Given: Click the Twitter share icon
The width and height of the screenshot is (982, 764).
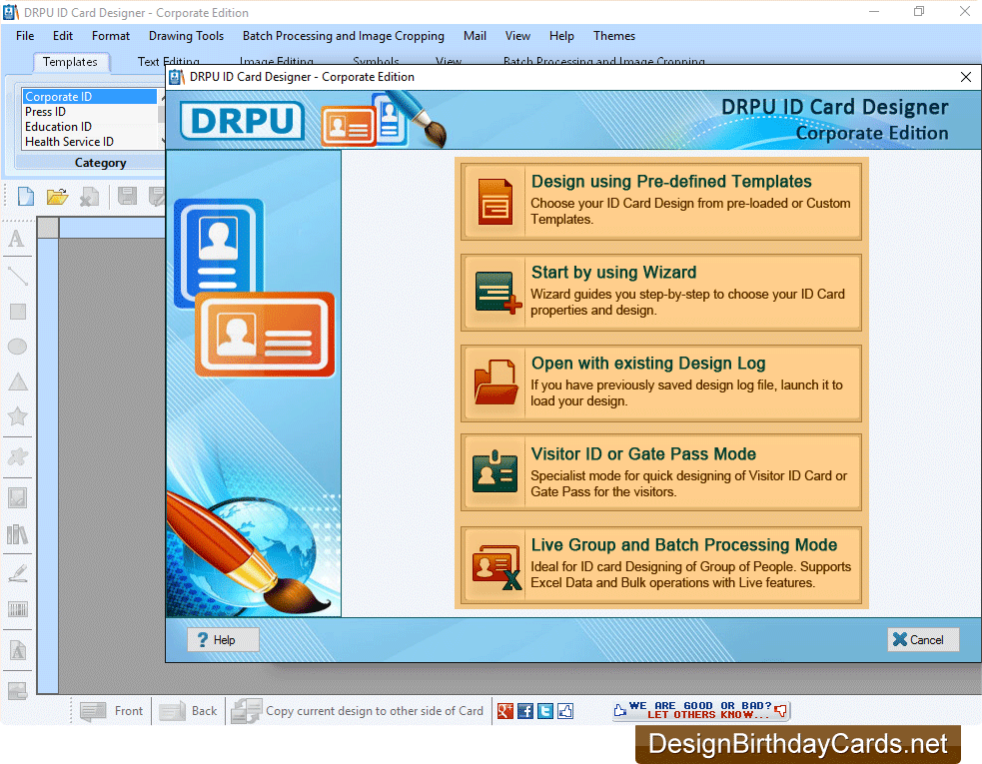Looking at the screenshot, I should 545,711.
